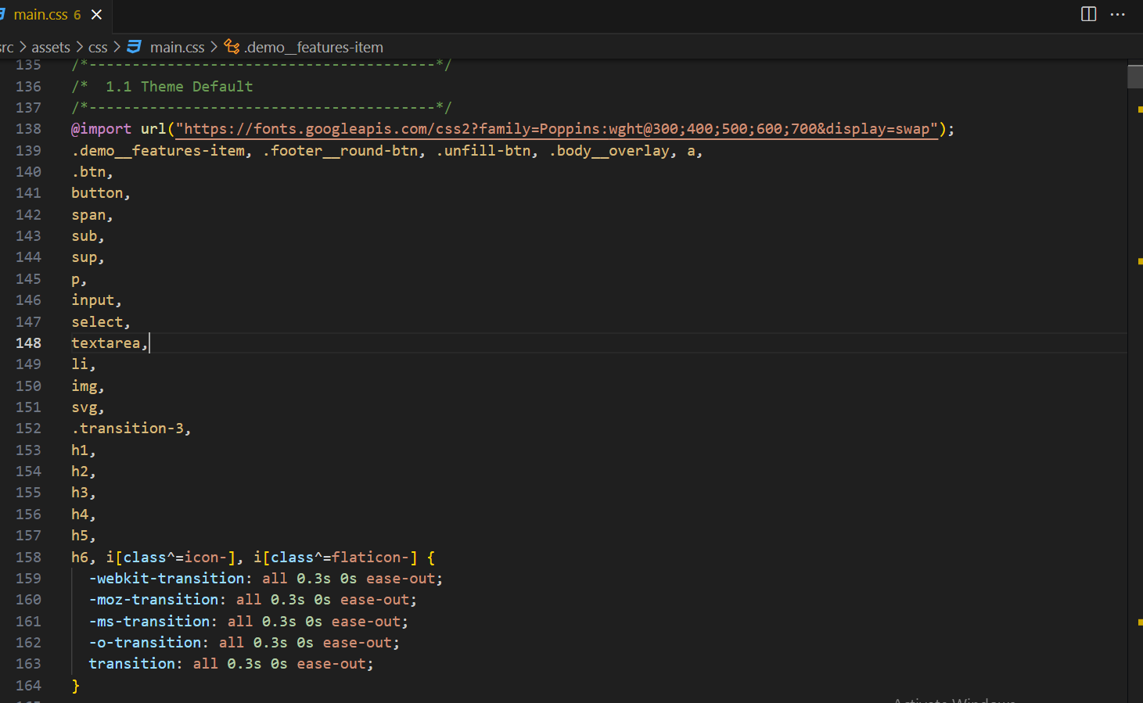Click the symbol icon before .demo__features-item
Screen dimensions: 1143x703
pyautogui.click(x=232, y=47)
